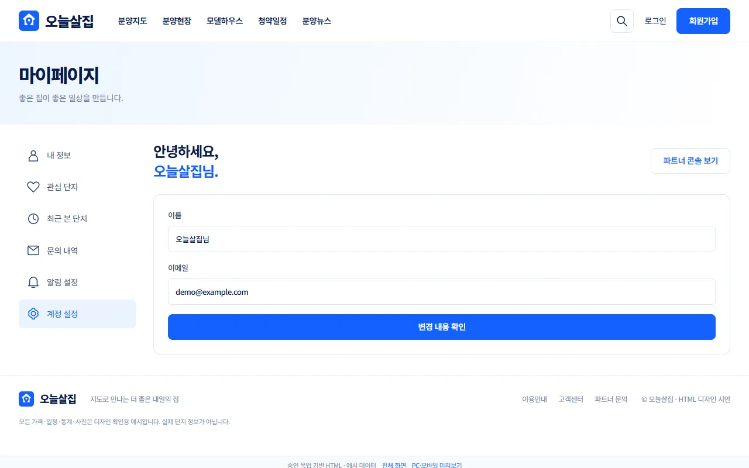Click the footer 오늘살집 wordmark text
Screen dimensions: 749x468
[x=58, y=399]
